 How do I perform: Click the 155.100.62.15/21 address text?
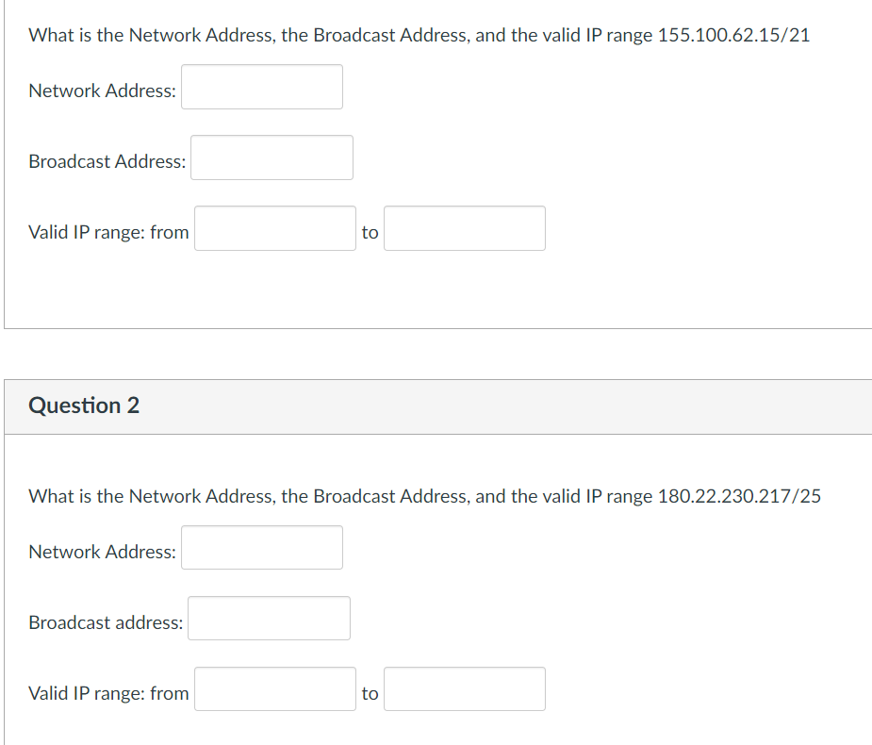[733, 35]
